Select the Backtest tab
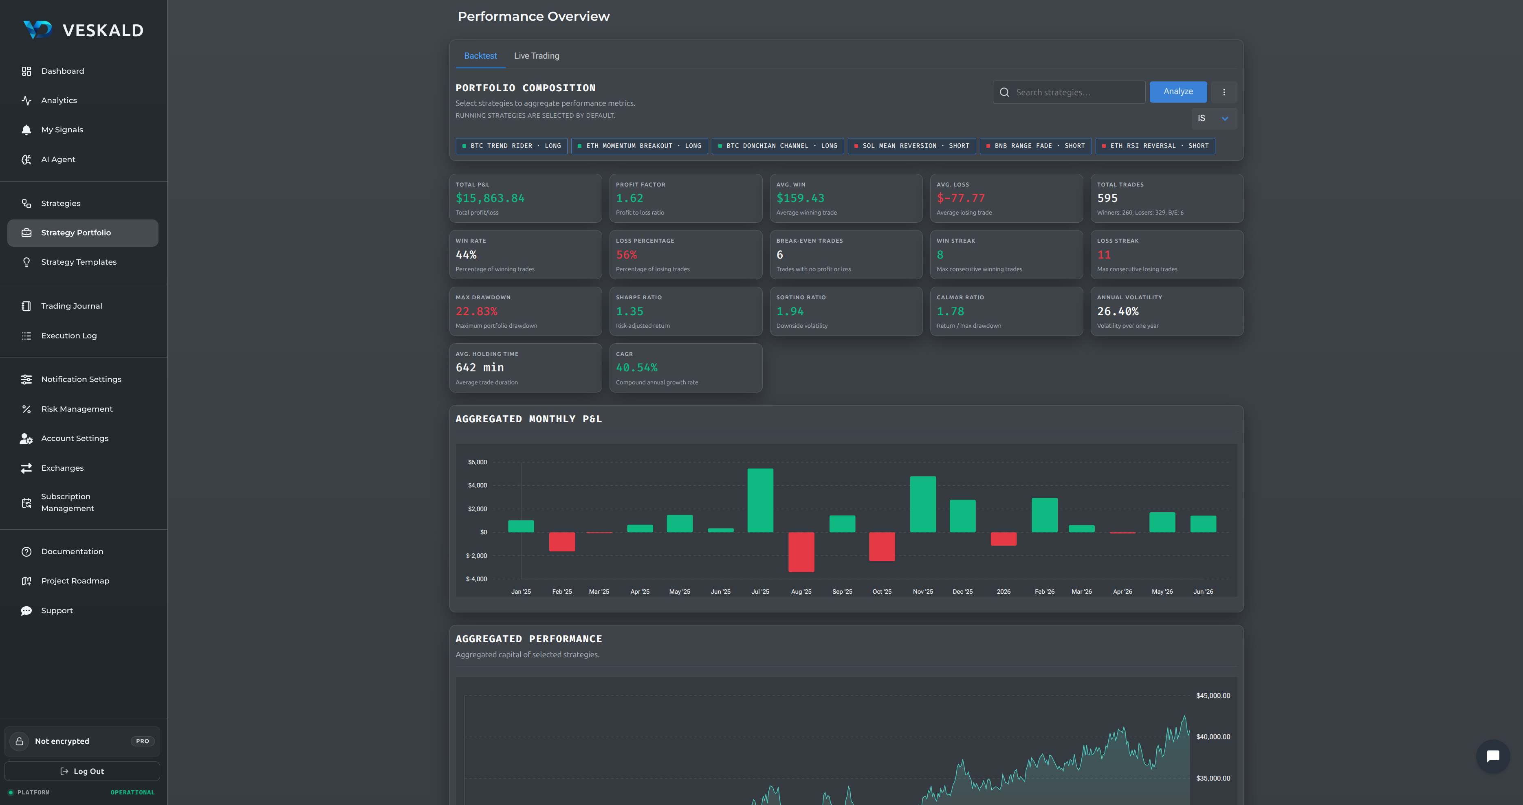This screenshot has width=1523, height=805. click(x=480, y=56)
